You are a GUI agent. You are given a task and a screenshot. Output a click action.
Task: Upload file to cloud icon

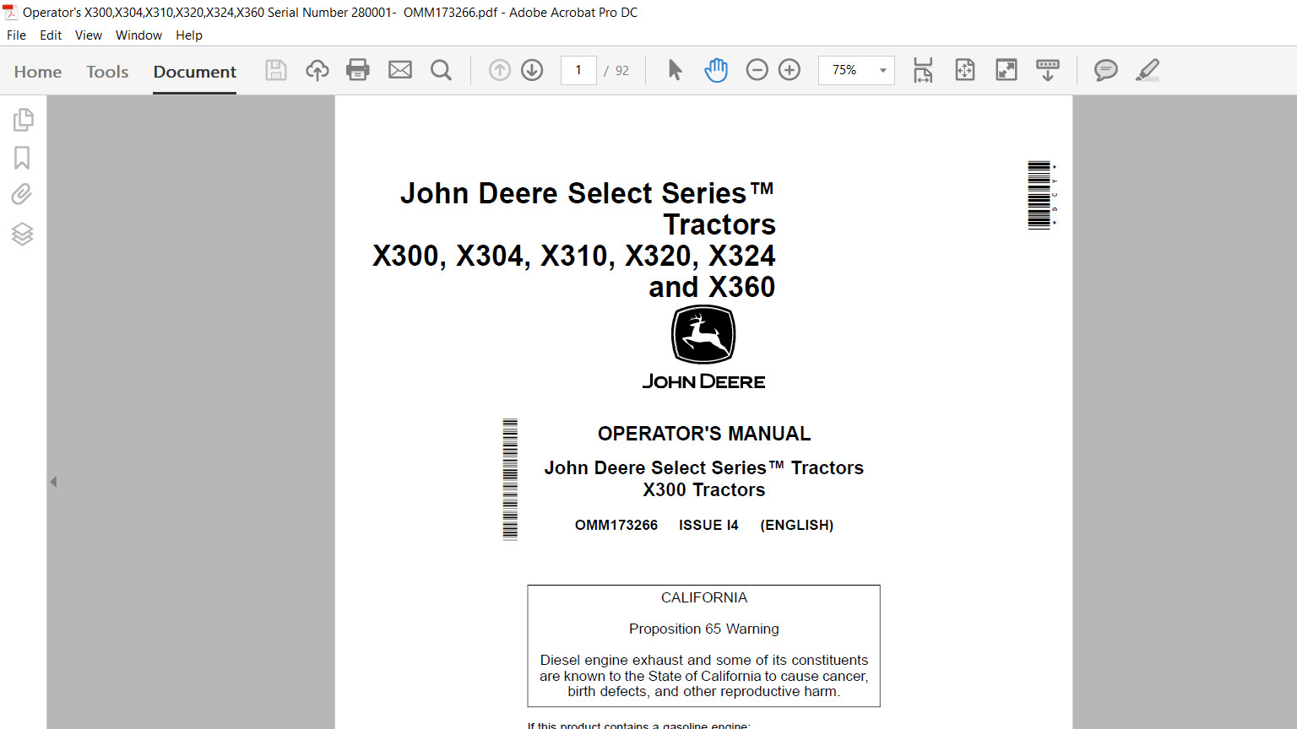tap(317, 70)
